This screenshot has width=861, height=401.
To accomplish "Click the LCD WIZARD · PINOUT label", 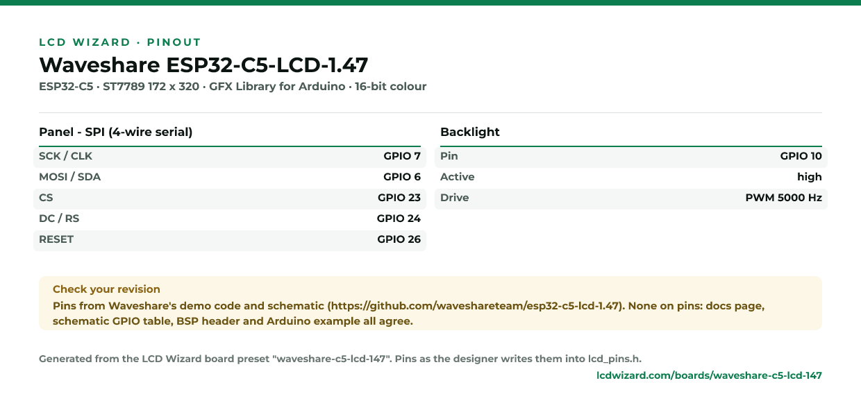I will click(120, 42).
